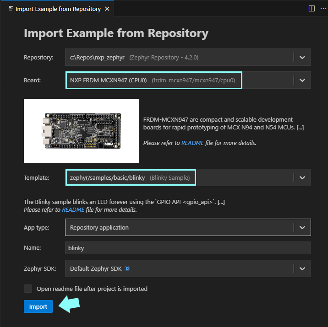328x327 pixels.
Task: Expand the Template dropdown chevron
Action: coord(302,178)
